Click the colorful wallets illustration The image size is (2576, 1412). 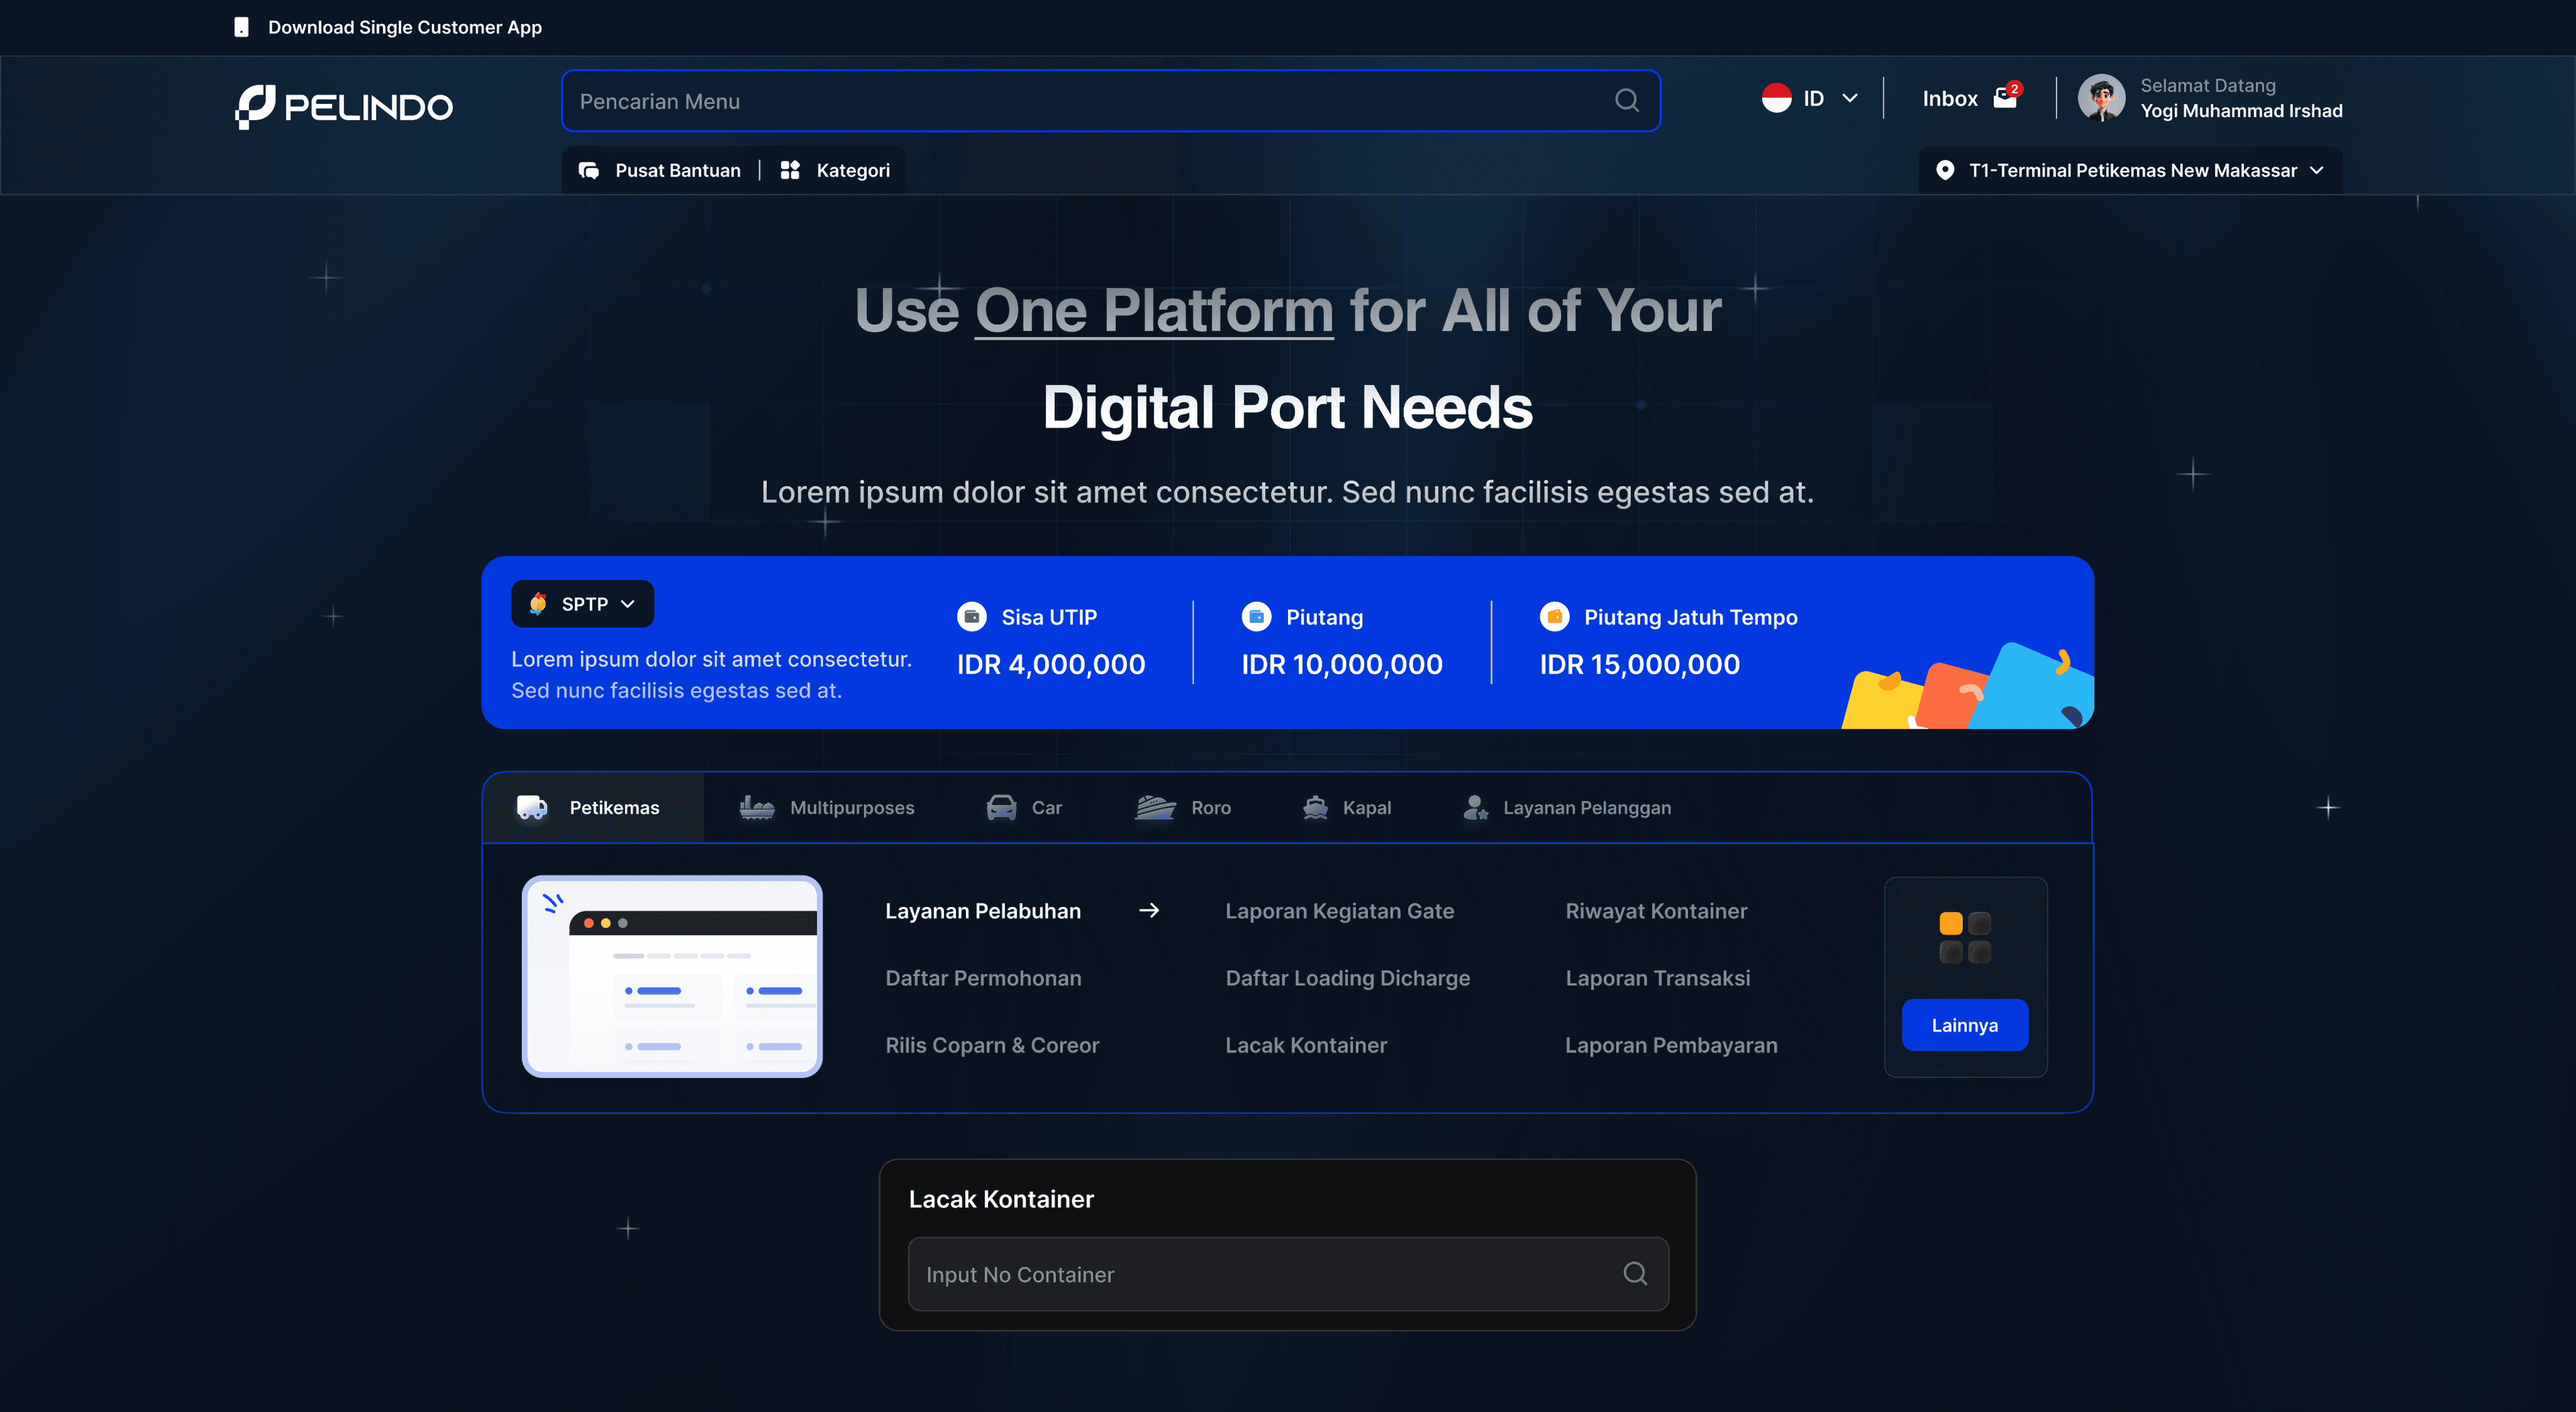pos(1967,685)
